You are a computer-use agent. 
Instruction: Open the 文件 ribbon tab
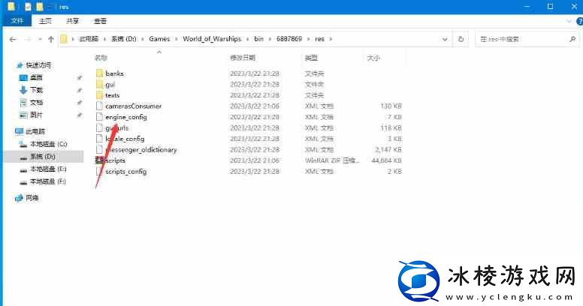17,21
